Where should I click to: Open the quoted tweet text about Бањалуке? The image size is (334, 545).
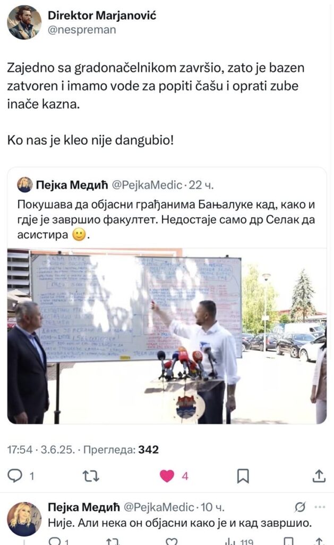click(166, 219)
